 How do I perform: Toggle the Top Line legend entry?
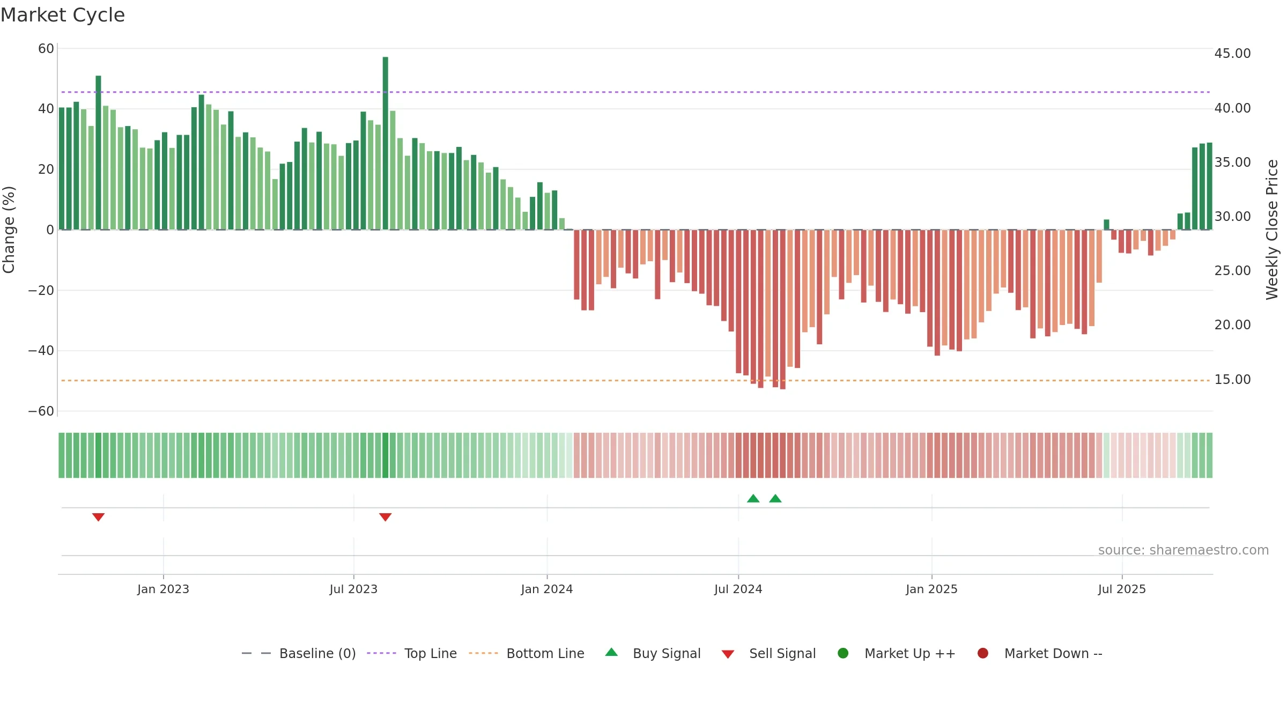point(412,653)
